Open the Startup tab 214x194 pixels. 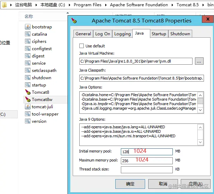[x=159, y=34]
